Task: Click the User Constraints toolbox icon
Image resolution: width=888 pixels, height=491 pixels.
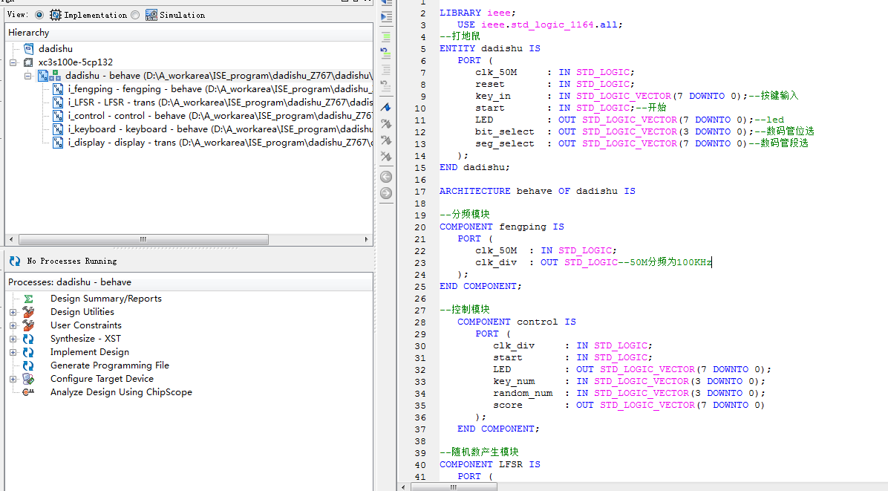Action: coord(28,325)
